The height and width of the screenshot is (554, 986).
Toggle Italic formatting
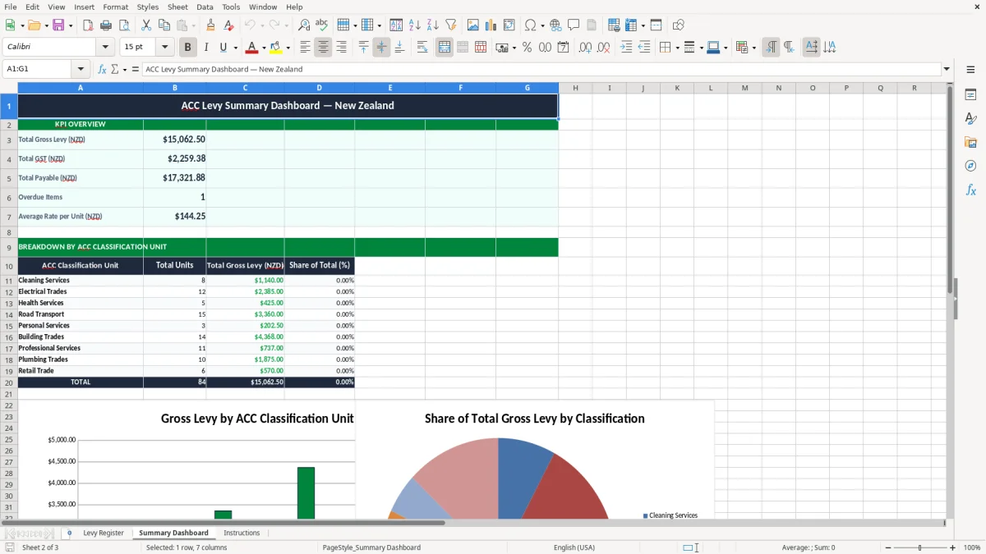(206, 48)
